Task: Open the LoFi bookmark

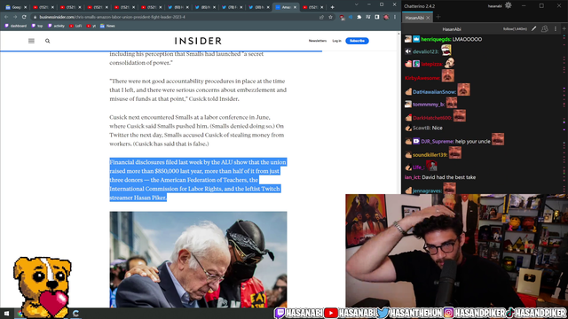Action: 75,26
